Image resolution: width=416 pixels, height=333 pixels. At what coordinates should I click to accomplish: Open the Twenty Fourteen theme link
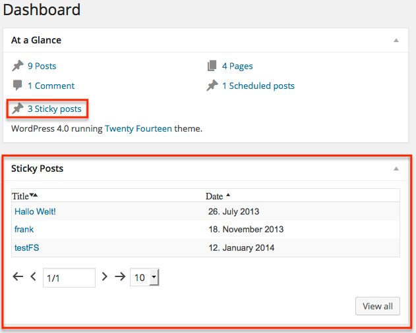pos(137,128)
